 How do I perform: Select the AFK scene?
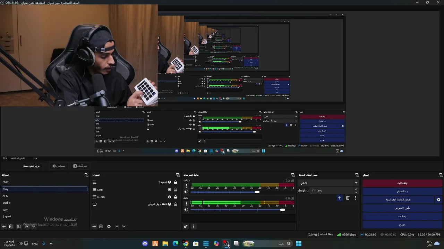tap(44, 196)
